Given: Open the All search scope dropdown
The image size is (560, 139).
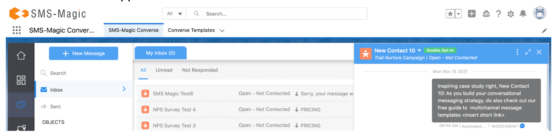Looking at the screenshot, I should point(175,14).
